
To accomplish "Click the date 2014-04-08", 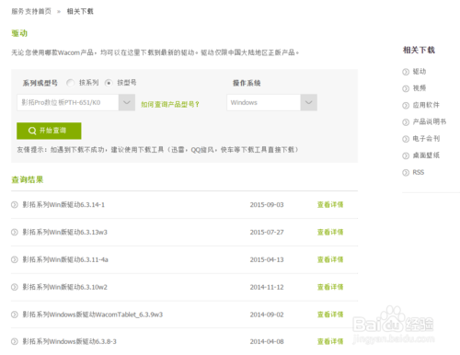I will [267, 341].
